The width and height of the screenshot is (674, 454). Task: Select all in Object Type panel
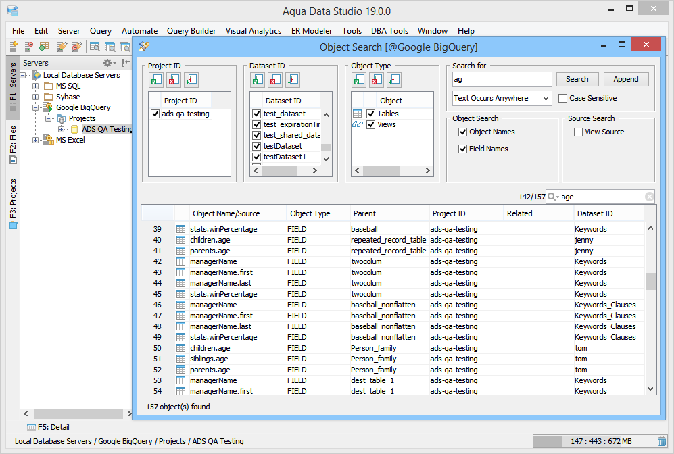(x=359, y=80)
